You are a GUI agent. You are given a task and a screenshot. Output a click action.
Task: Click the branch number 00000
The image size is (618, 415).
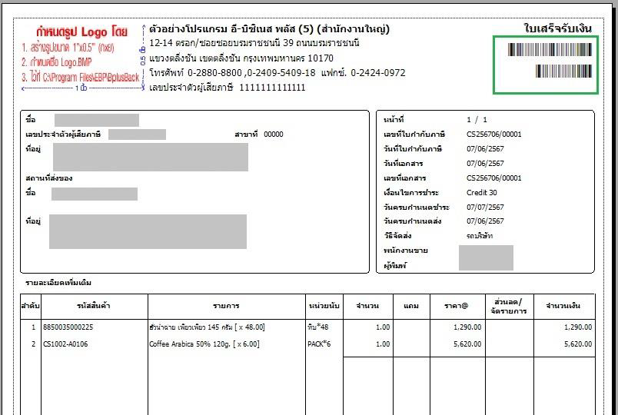273,134
